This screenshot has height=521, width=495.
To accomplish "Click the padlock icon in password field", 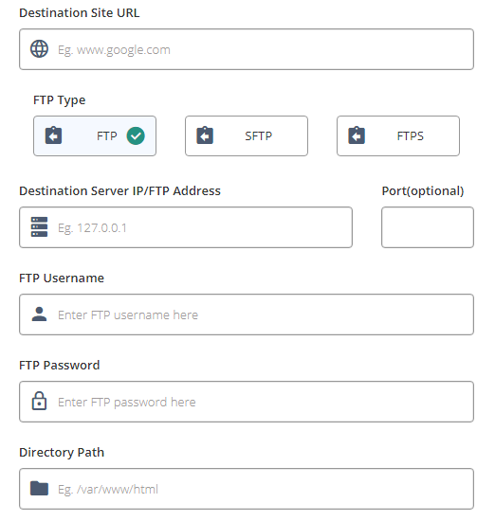I will [x=39, y=401].
